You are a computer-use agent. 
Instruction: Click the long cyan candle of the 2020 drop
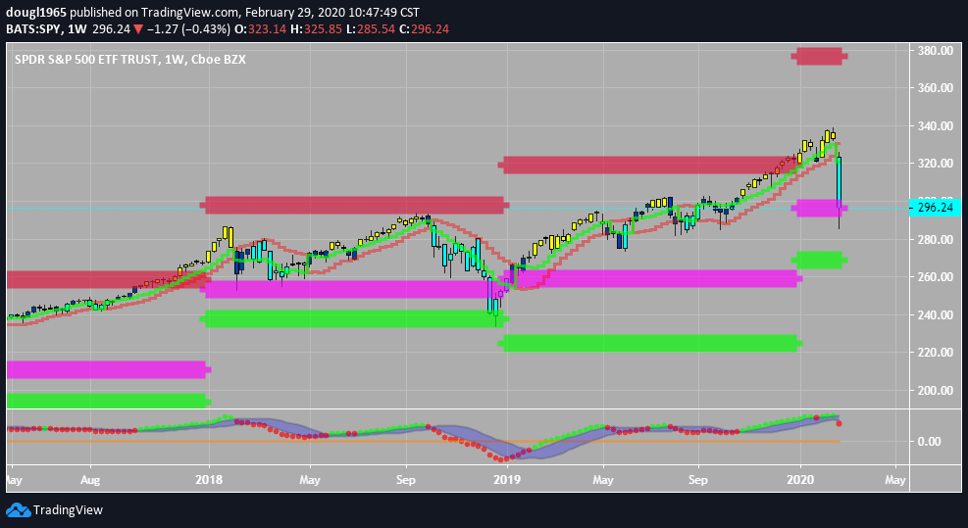[839, 182]
